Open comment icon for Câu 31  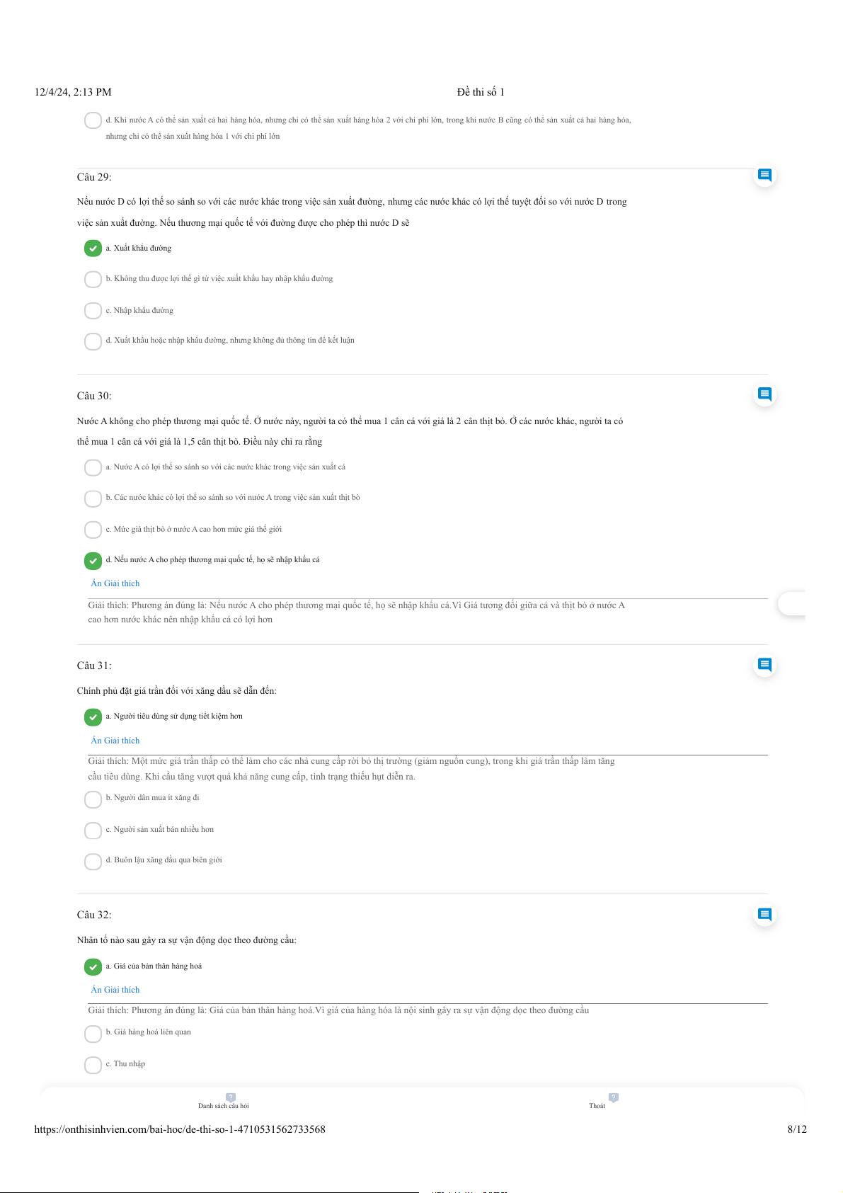coord(764,664)
